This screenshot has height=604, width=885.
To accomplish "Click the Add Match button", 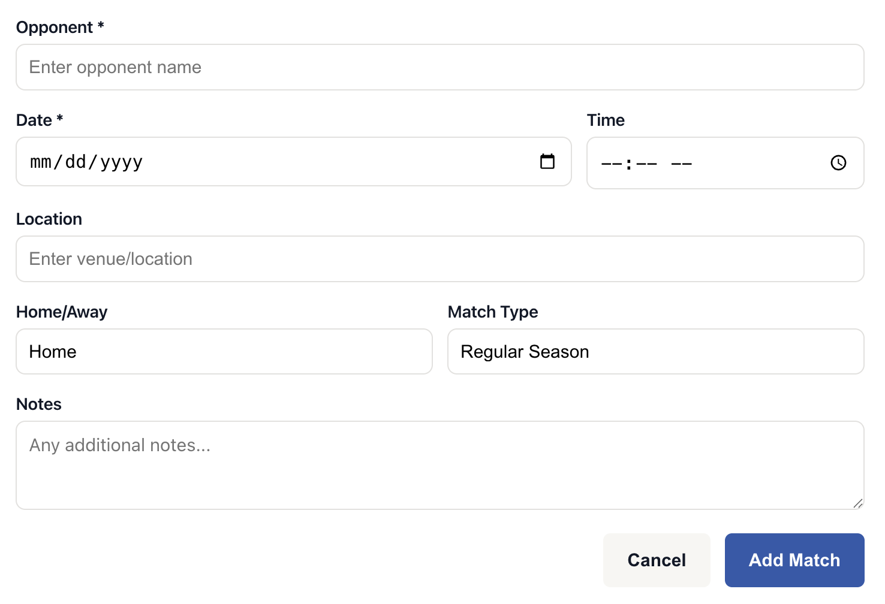I will tap(794, 560).
